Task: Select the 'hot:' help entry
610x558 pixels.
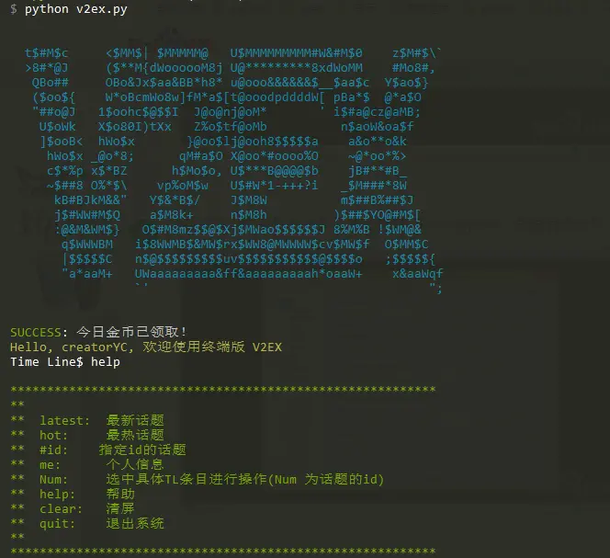Action: tap(53, 436)
